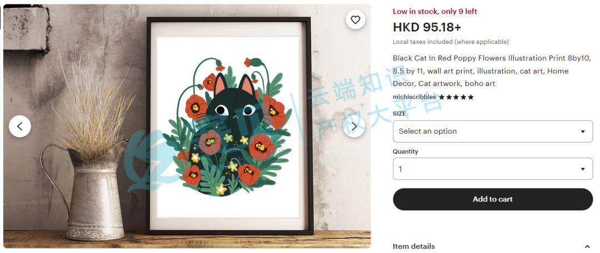Click the 'Low in stock' notice
The height and width of the screenshot is (253, 600).
tap(435, 12)
